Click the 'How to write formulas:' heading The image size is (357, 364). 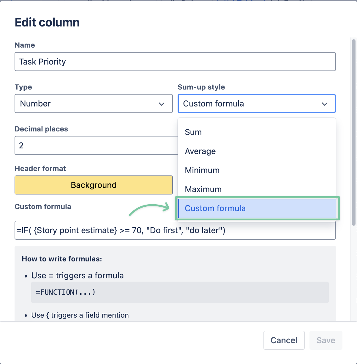click(x=62, y=259)
